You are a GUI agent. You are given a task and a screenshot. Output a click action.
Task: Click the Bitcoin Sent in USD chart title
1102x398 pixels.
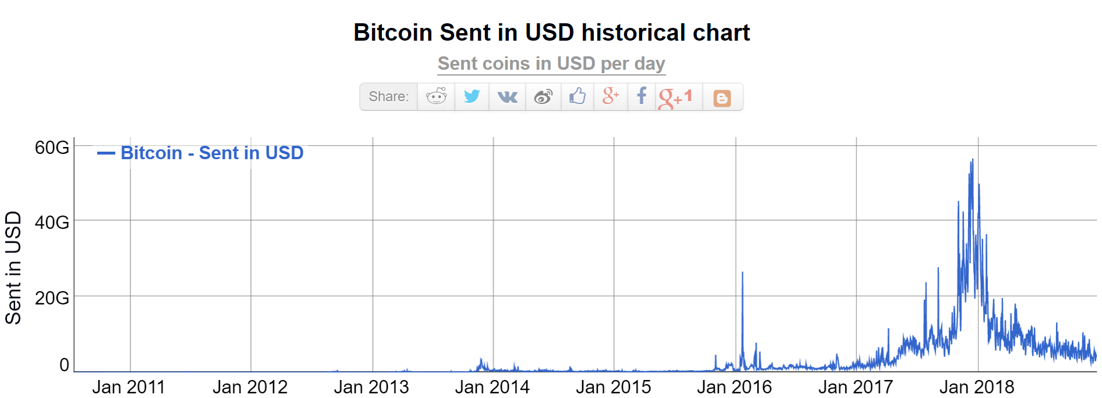tap(551, 33)
